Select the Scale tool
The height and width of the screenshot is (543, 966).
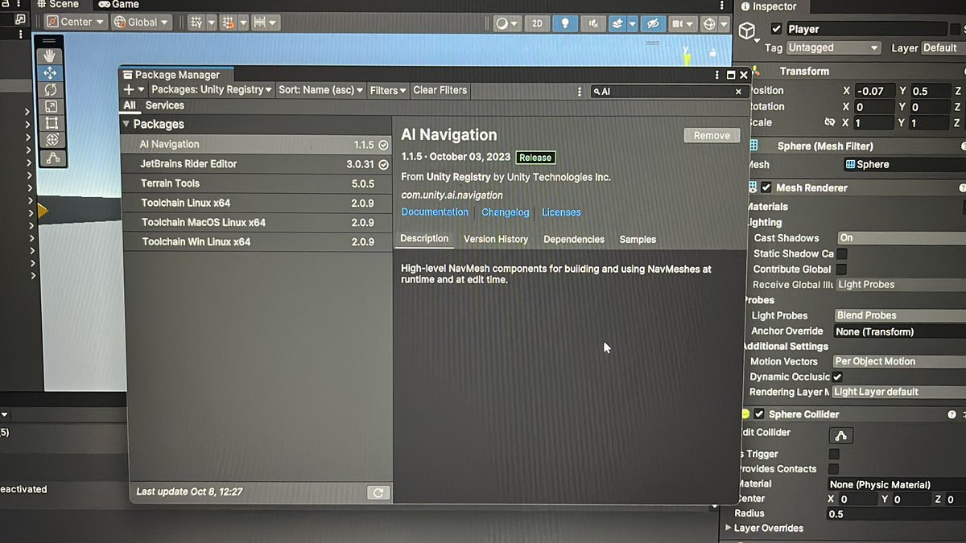tap(51, 106)
